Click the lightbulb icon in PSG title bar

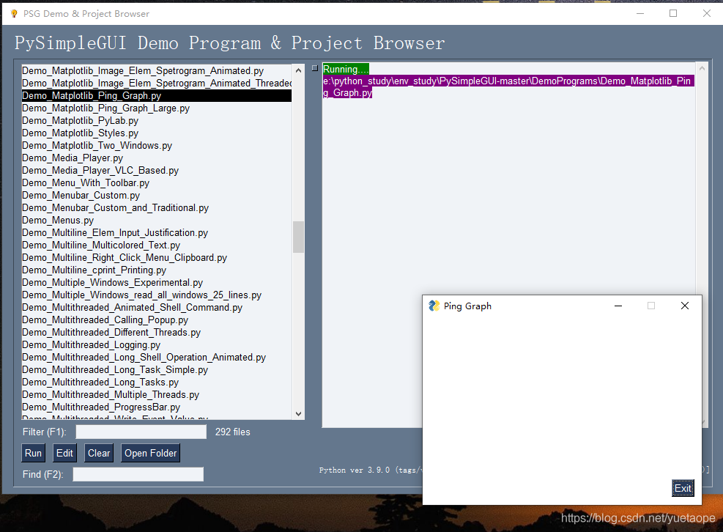pyautogui.click(x=14, y=13)
